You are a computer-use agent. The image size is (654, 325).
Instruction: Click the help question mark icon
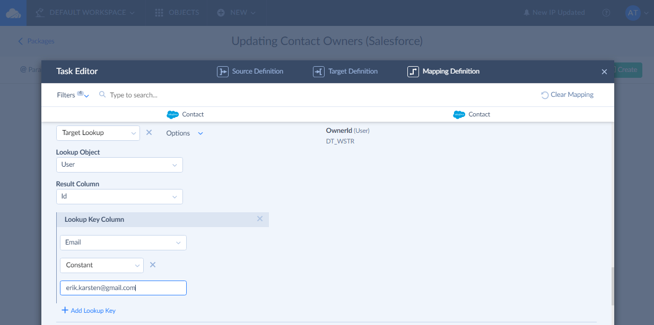pyautogui.click(x=606, y=13)
